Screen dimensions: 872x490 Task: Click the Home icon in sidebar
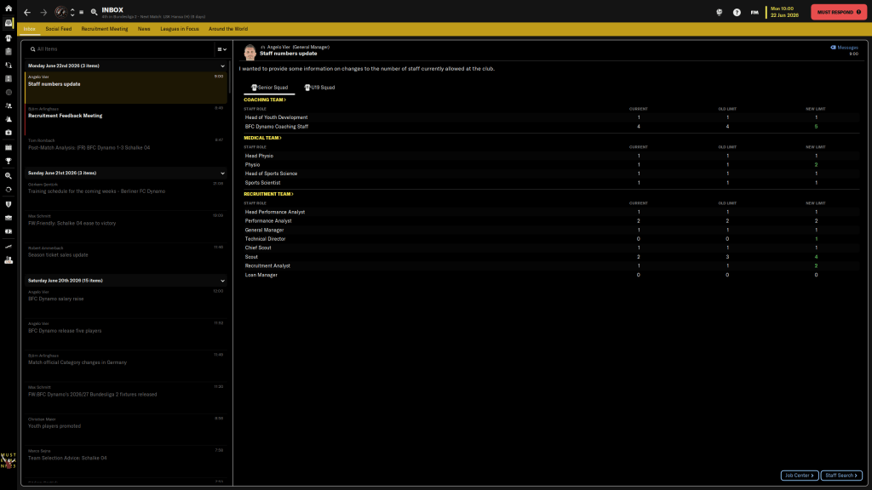coord(8,8)
